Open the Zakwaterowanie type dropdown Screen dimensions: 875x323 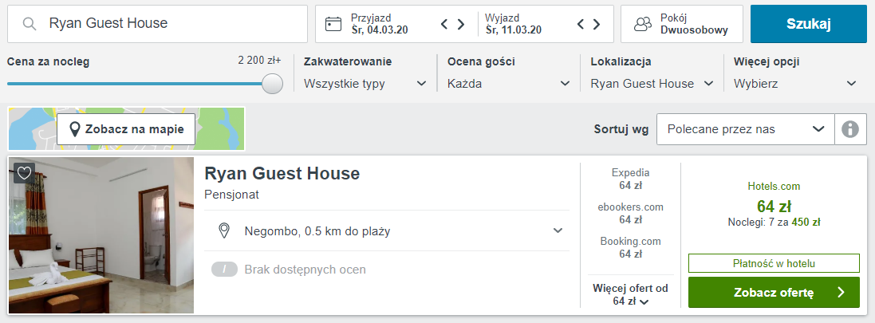365,84
